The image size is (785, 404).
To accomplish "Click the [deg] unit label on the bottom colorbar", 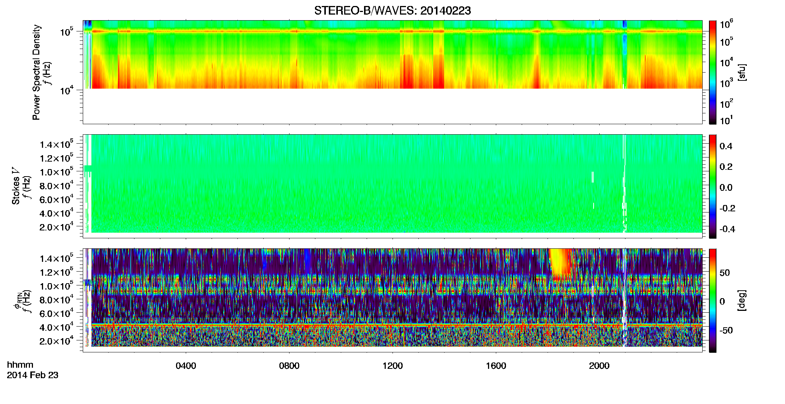I will [742, 300].
